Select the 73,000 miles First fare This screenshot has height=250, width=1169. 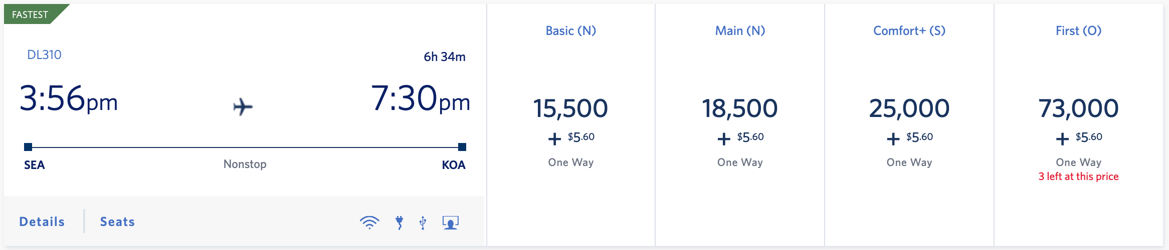coord(1078,108)
